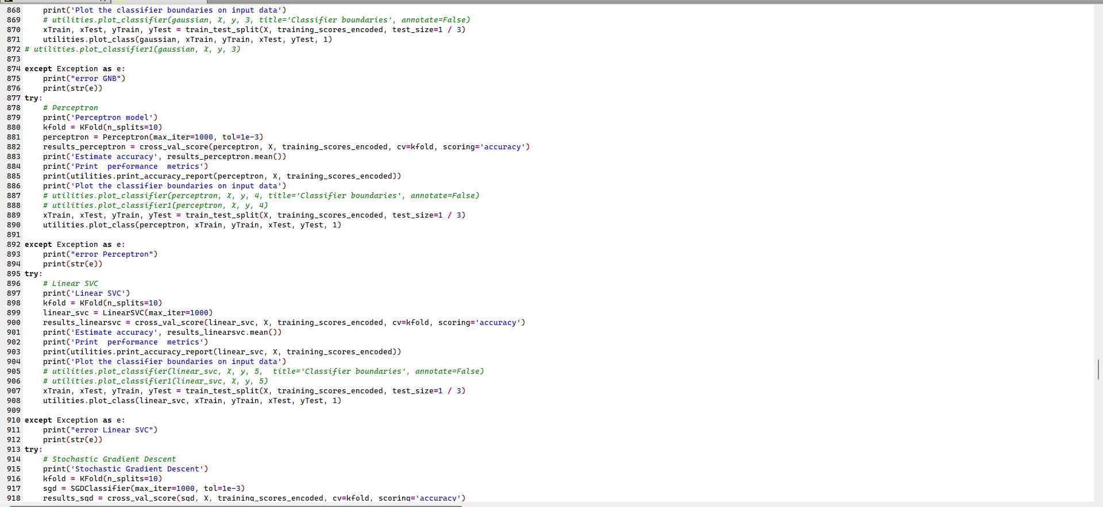Screen dimensions: 1103x507
Task: Click the 'Linear SVC' string on line 897
Action: tap(98, 293)
